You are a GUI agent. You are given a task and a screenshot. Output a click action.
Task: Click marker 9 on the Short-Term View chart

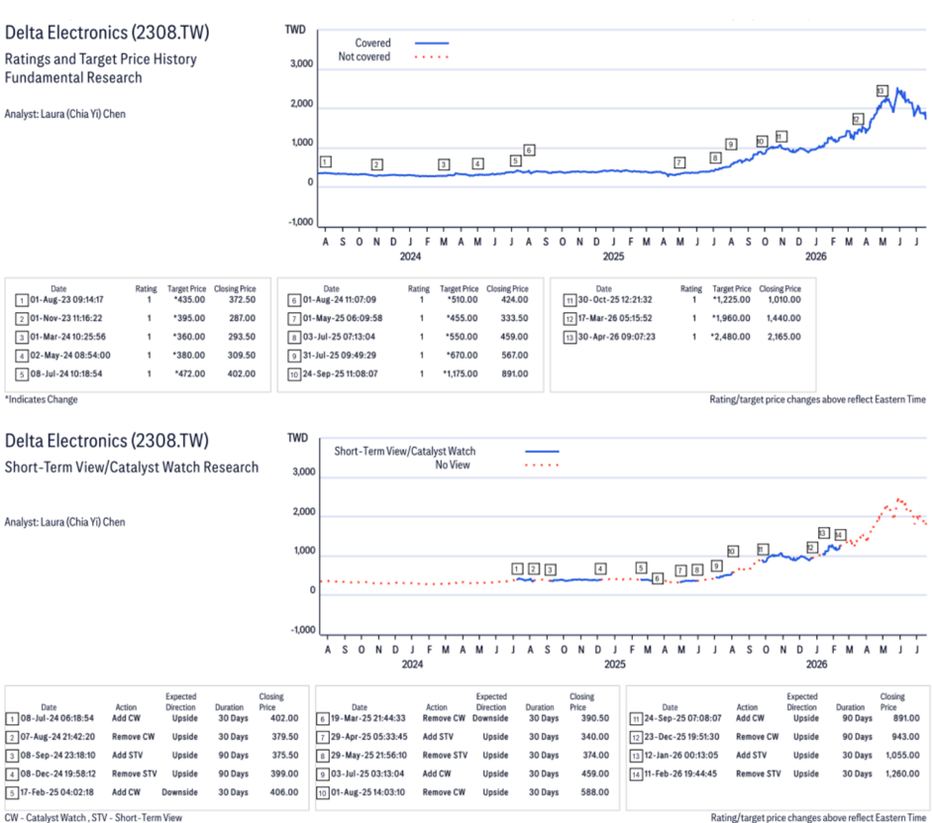tap(717, 566)
